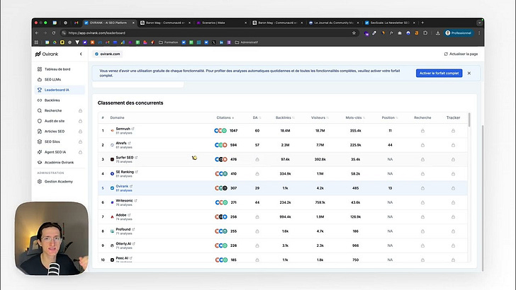Select ovirank.com site chip

point(107,54)
